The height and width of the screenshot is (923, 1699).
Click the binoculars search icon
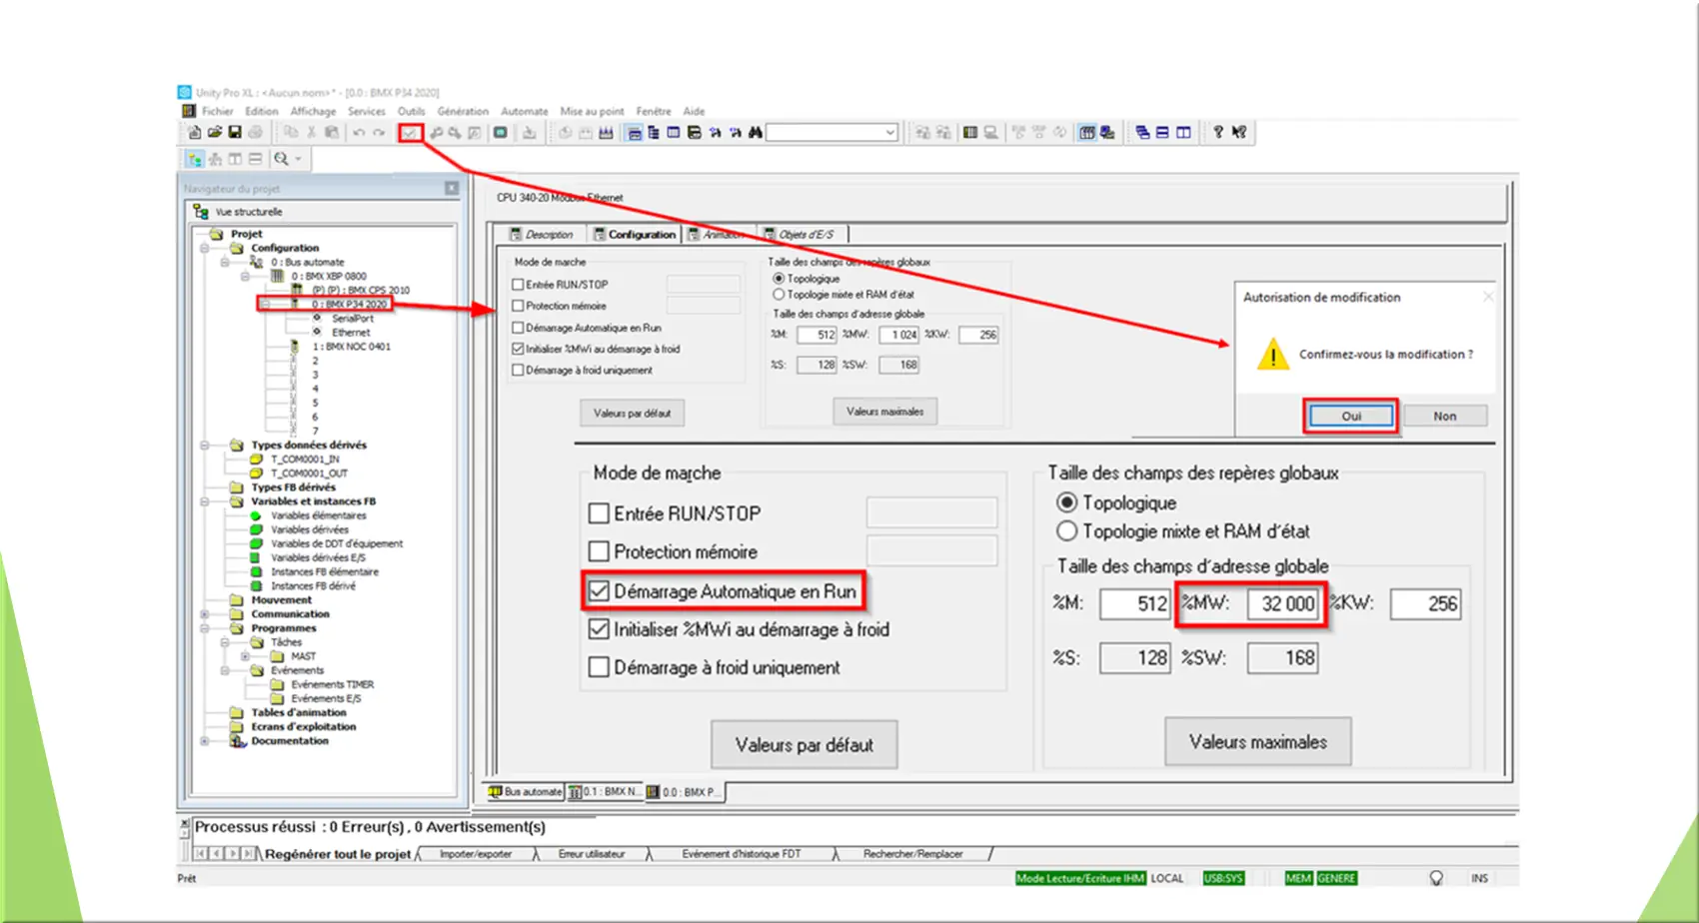tap(756, 132)
